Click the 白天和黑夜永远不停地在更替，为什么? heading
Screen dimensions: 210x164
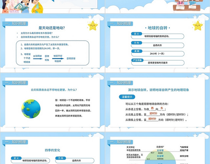[x=54, y=90]
